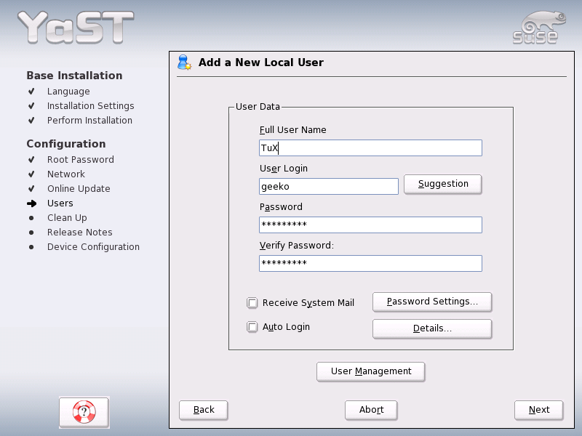This screenshot has height=436, width=582.
Task: Click the User Login field containing geeko
Action: (329, 187)
